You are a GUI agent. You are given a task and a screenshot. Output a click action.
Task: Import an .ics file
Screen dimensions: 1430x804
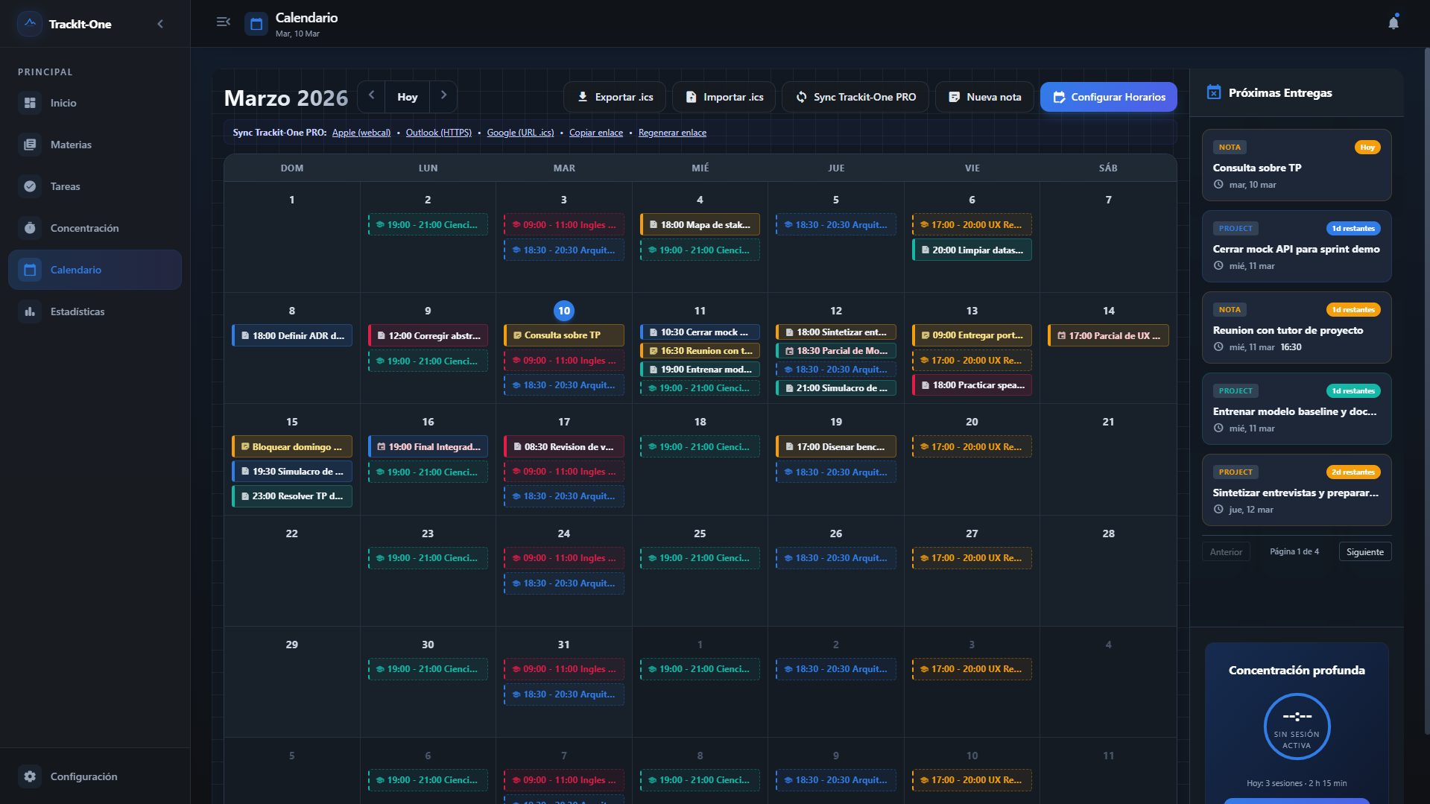(724, 97)
